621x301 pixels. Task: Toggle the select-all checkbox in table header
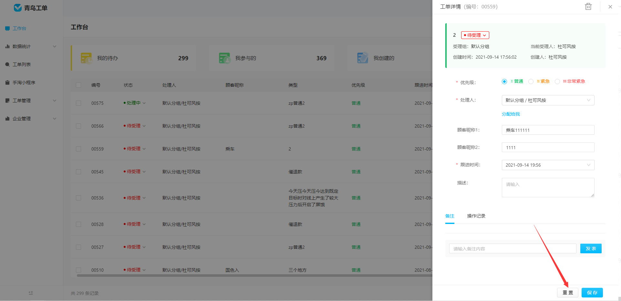[x=78, y=85]
